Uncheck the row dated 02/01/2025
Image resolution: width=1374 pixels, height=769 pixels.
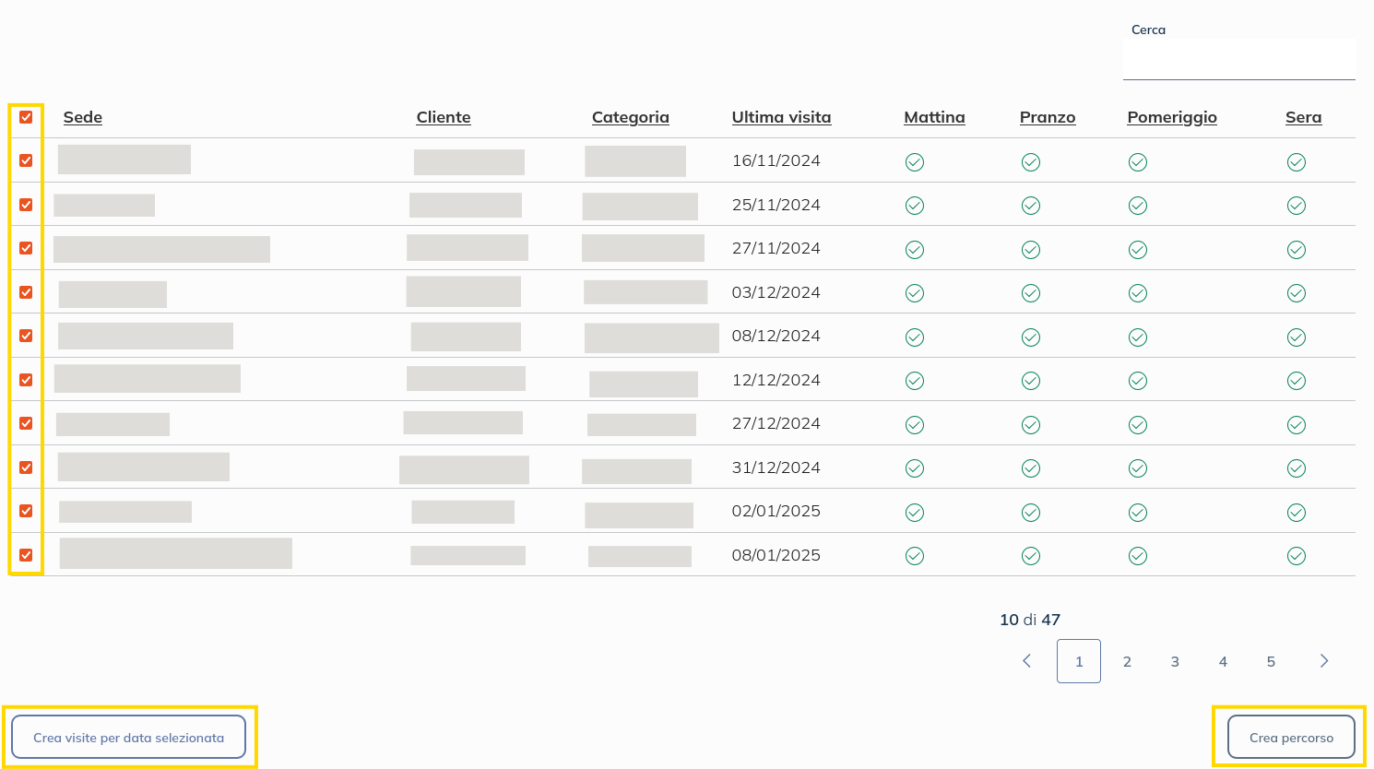click(x=26, y=511)
